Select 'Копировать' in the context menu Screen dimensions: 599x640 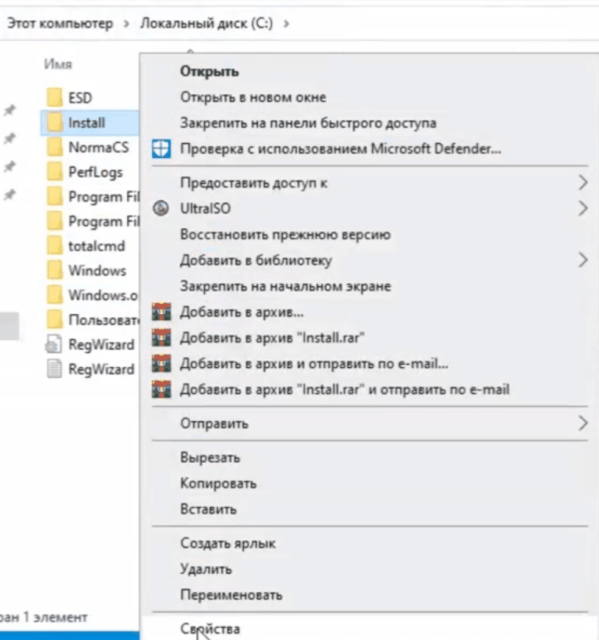218,484
